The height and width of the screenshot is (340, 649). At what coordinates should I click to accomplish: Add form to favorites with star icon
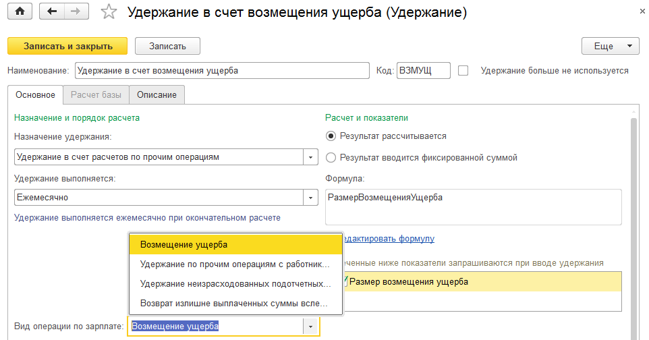click(x=107, y=12)
